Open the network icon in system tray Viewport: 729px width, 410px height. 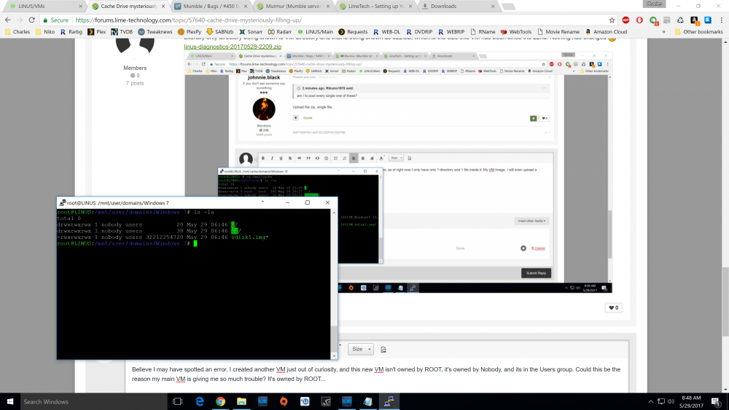pyautogui.click(x=661, y=402)
